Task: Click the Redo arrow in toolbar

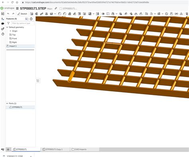Action: [x=13, y=14]
